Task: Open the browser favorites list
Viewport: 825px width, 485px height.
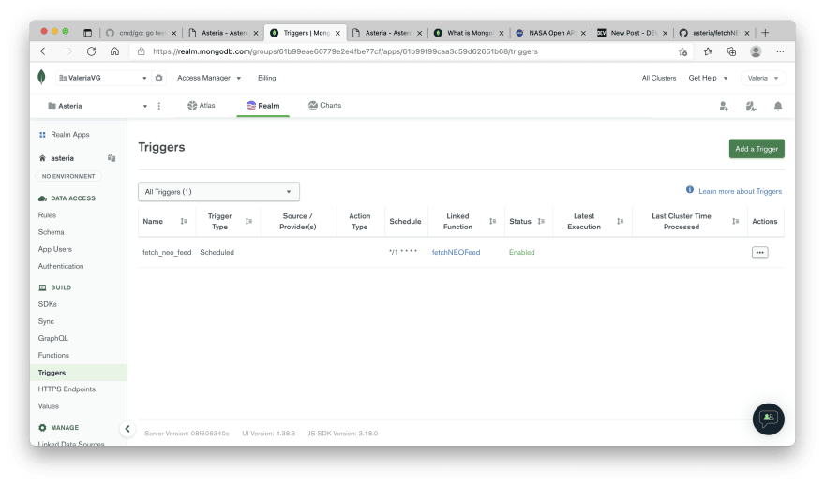Action: point(708,51)
